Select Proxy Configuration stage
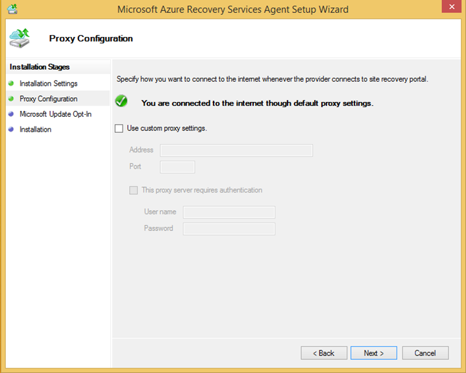This screenshot has width=466, height=373. 49,99
